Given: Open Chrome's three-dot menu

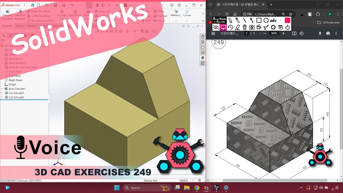Looking at the screenshot, I should 338,14.
